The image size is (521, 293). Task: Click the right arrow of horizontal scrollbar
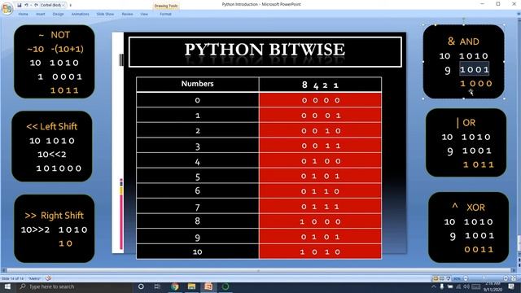[513, 270]
